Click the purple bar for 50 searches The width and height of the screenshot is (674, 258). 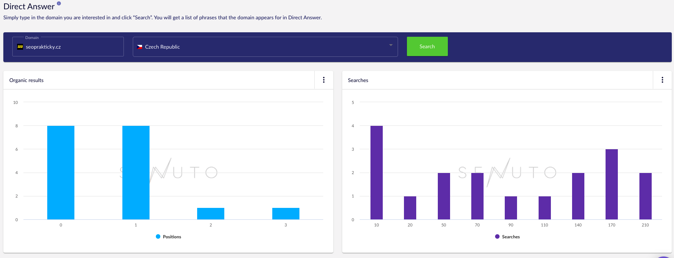pos(444,196)
